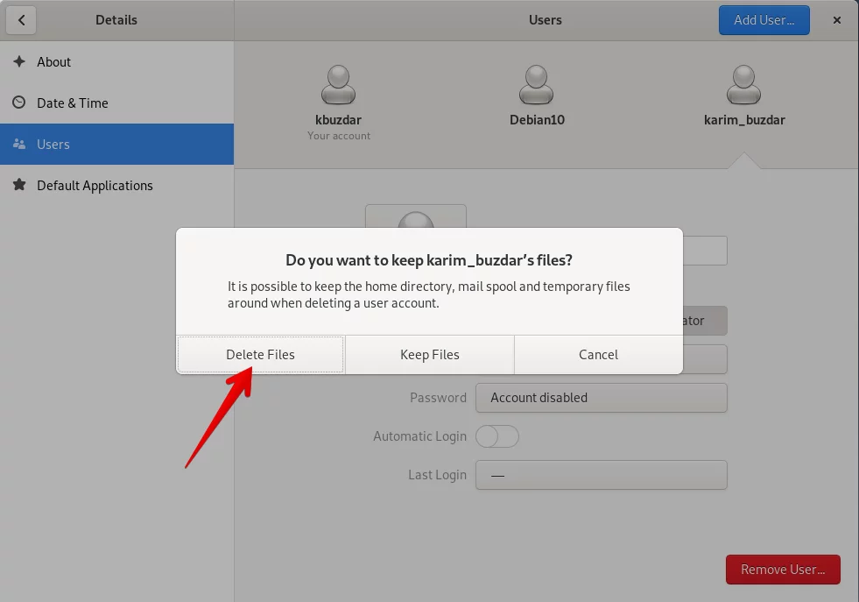Viewport: 859px width, 602px height.
Task: Click the Your account label under kbuzdar
Action: pos(339,136)
